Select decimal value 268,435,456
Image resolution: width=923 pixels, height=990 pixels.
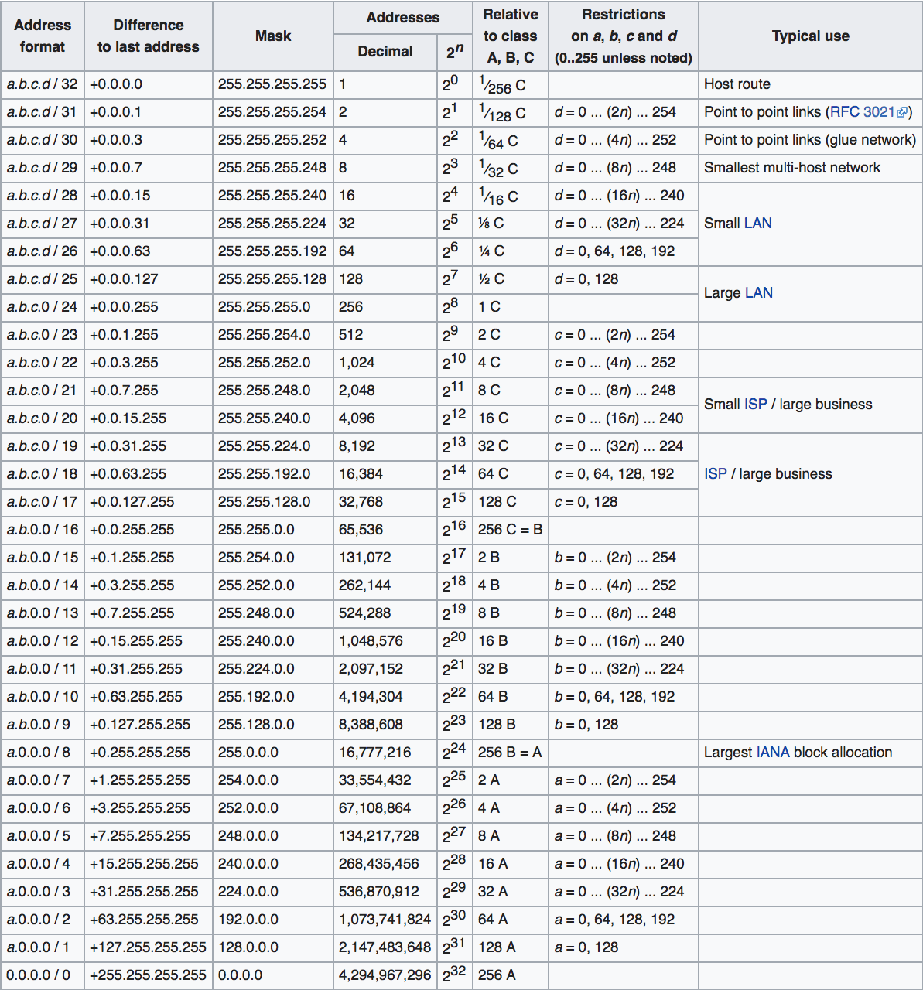click(385, 864)
